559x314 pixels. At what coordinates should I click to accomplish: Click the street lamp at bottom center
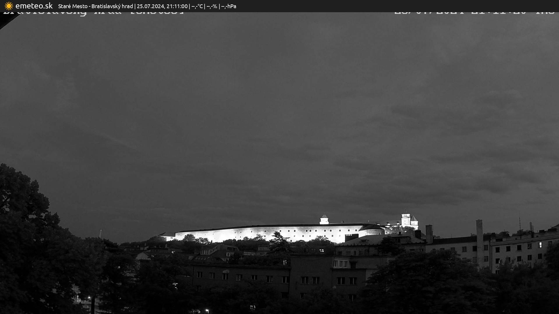coord(207,311)
